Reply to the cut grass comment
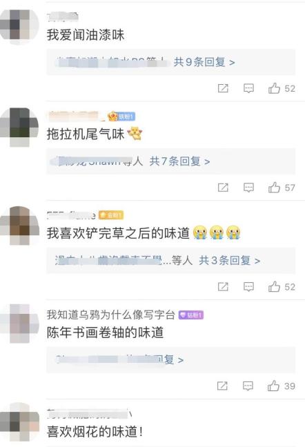Viewport: 305px width, 447px height. tap(248, 287)
